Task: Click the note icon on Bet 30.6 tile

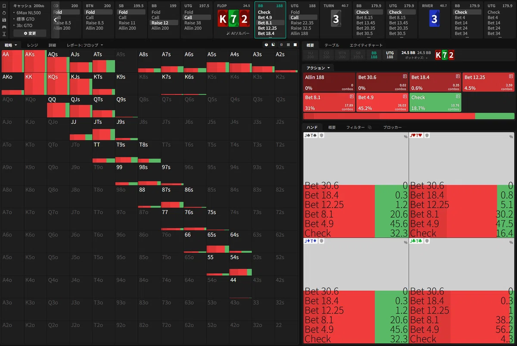Action: (405, 77)
